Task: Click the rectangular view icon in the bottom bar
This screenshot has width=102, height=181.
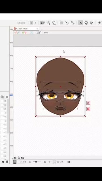Action: pos(58,162)
